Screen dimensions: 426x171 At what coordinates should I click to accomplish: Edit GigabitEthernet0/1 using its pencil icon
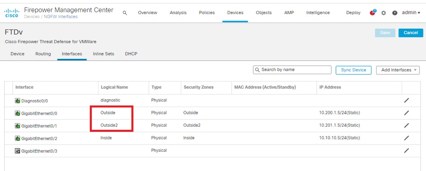(x=406, y=125)
